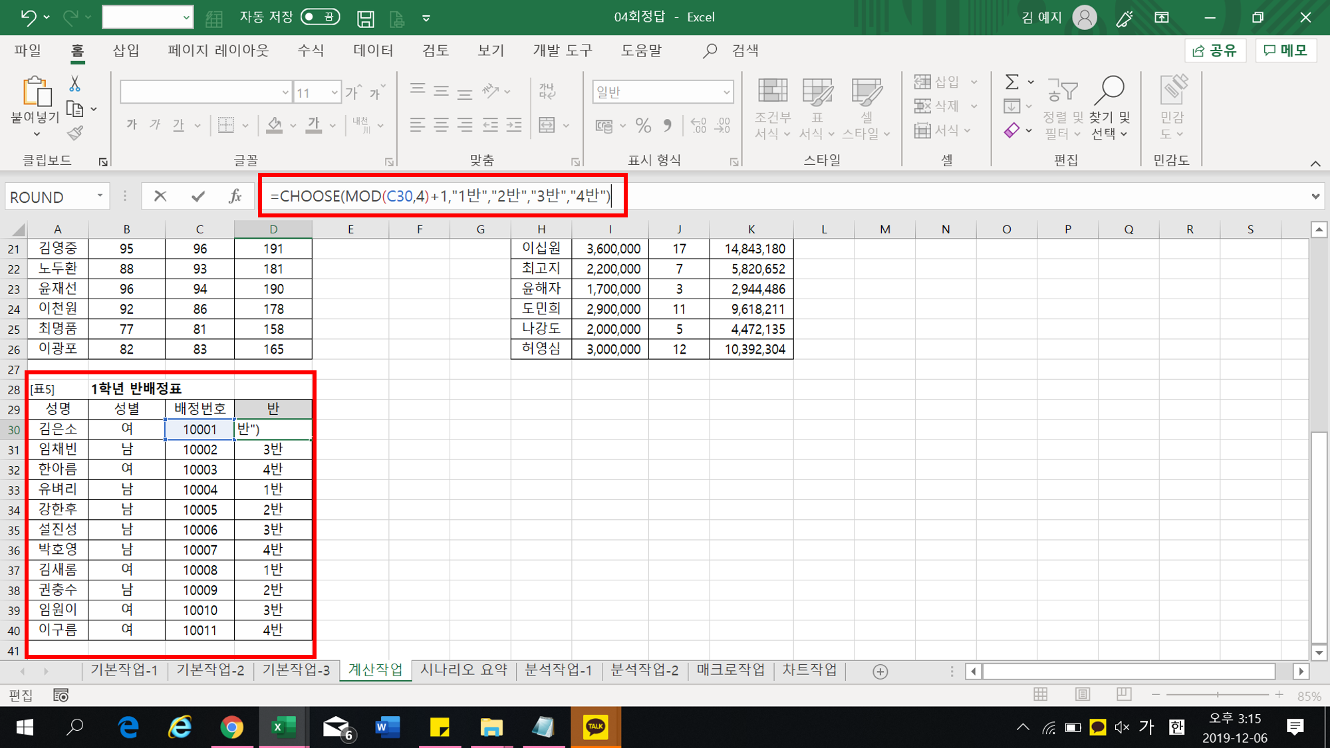Click the percent style icon
Image resolution: width=1330 pixels, height=748 pixels.
pyautogui.click(x=643, y=126)
